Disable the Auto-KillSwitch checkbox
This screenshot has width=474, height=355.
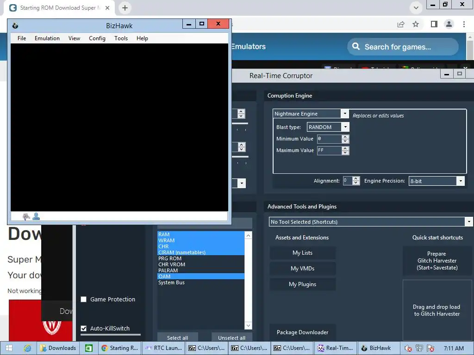[x=84, y=329]
